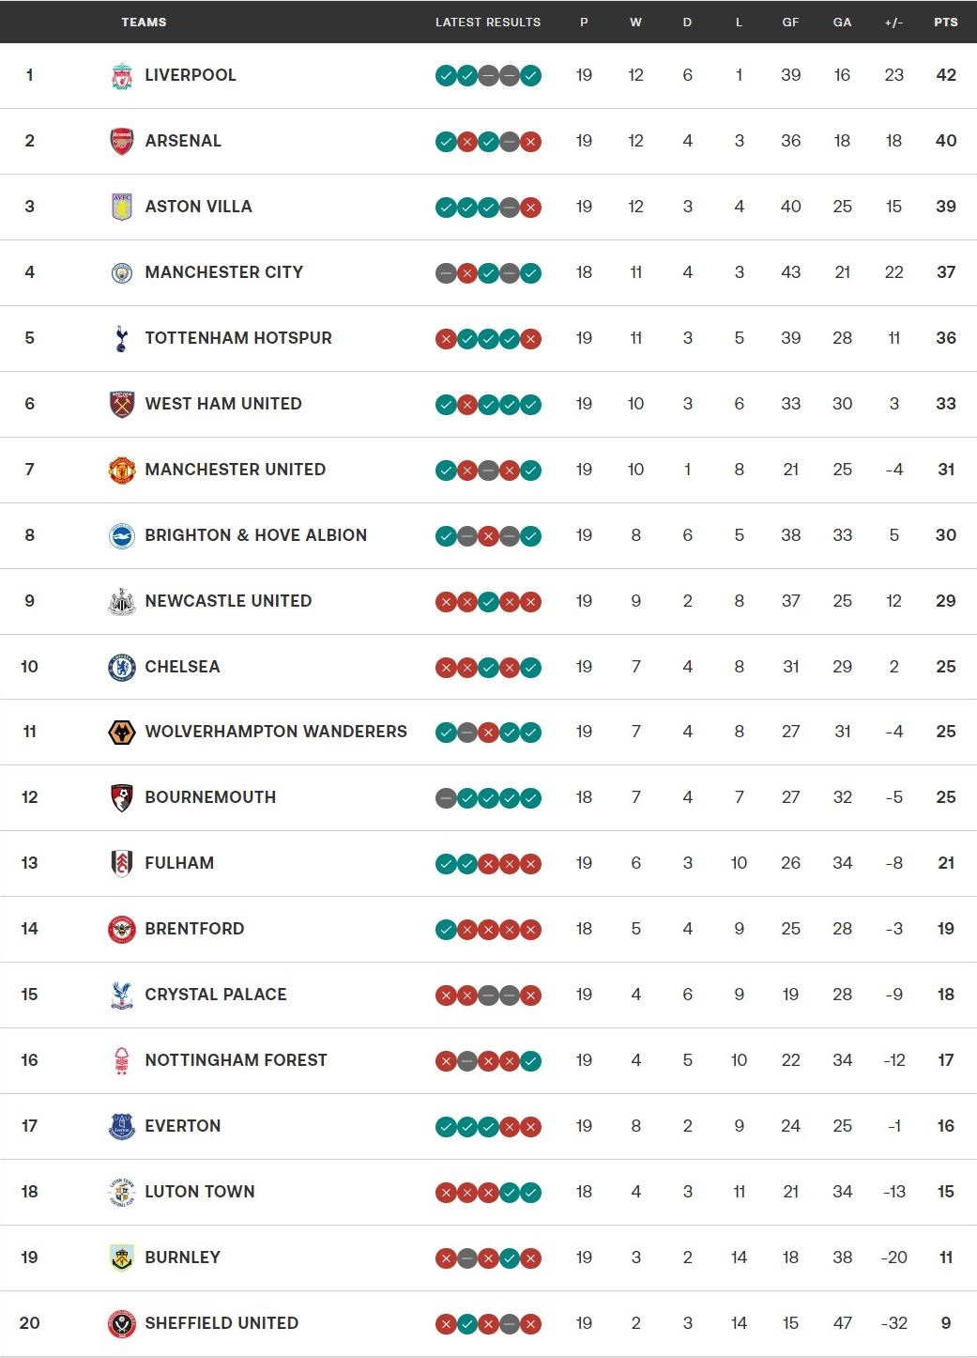This screenshot has width=977, height=1358.
Task: Select the Luton Town table row
Action: [x=488, y=1191]
